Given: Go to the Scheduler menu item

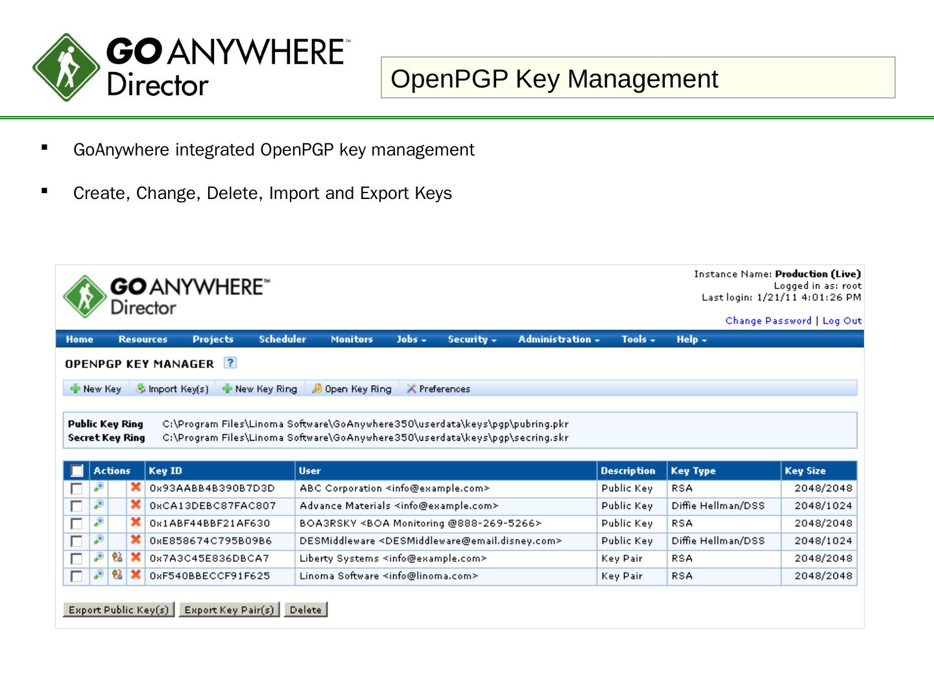Looking at the screenshot, I should (282, 339).
